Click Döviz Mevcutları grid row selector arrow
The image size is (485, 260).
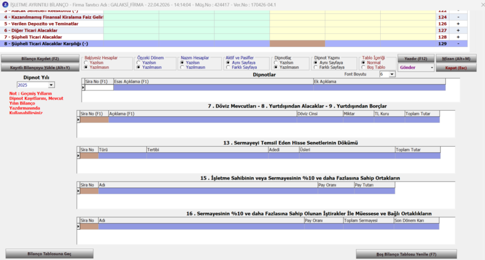pos(78,120)
